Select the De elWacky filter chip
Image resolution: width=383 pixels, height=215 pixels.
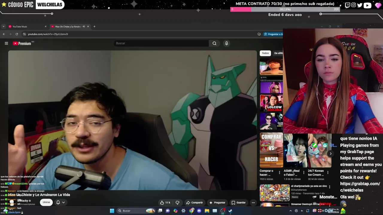click(x=278, y=53)
